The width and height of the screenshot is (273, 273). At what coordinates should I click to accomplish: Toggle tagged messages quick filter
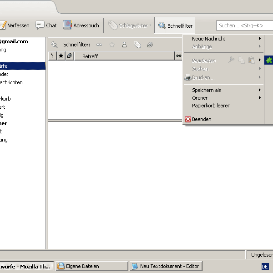pos(137,45)
